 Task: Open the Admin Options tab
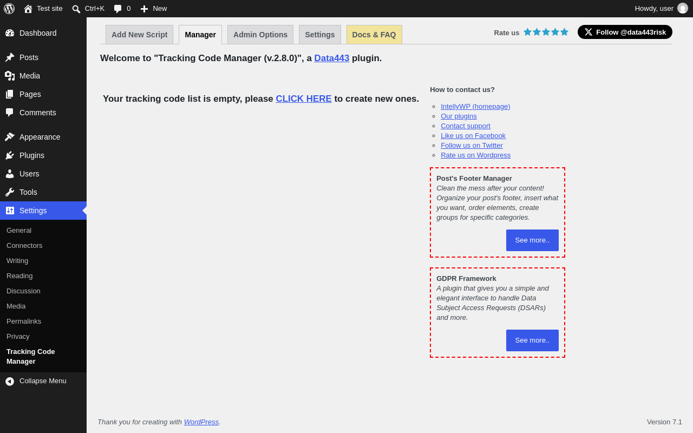click(x=260, y=35)
